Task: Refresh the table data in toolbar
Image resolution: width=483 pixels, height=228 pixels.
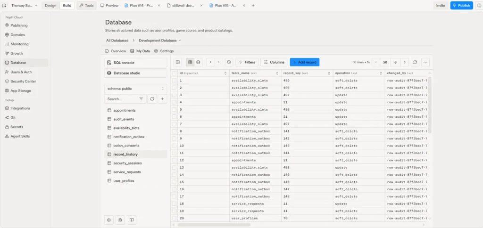Action: [415, 62]
